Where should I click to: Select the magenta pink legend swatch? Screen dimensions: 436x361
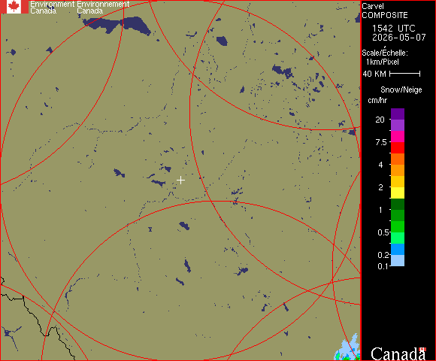[398, 137]
